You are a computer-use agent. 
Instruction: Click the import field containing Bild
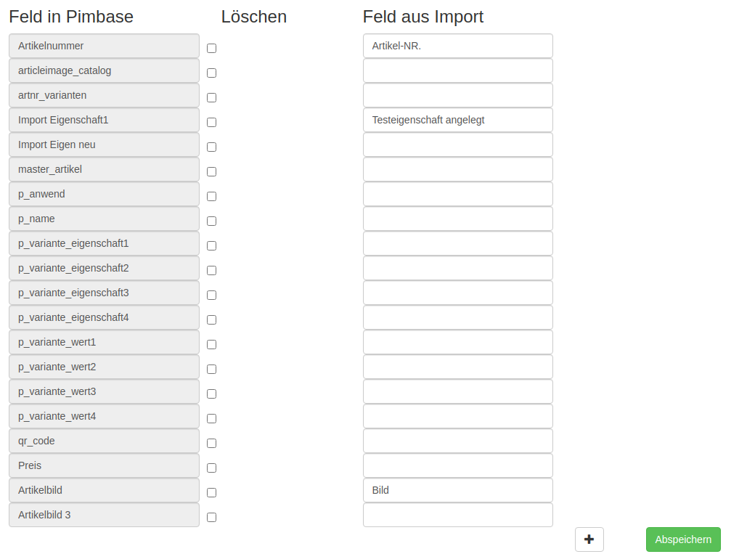(457, 490)
